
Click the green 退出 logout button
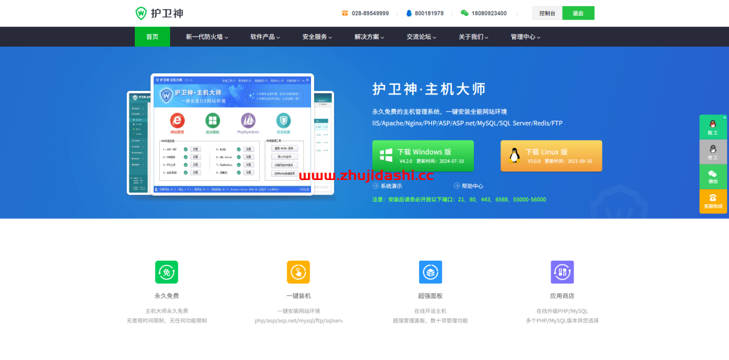(578, 13)
